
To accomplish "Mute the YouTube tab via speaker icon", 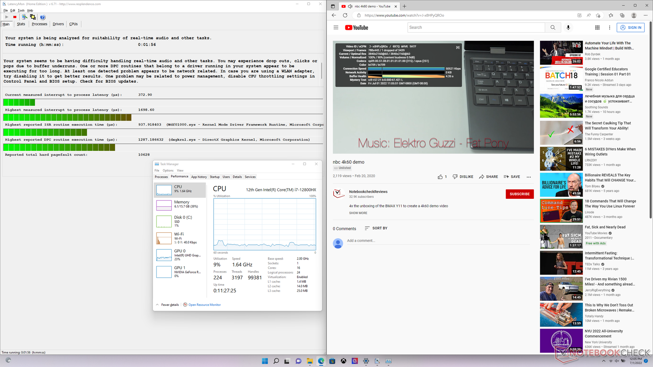I will (x=350, y=6).
